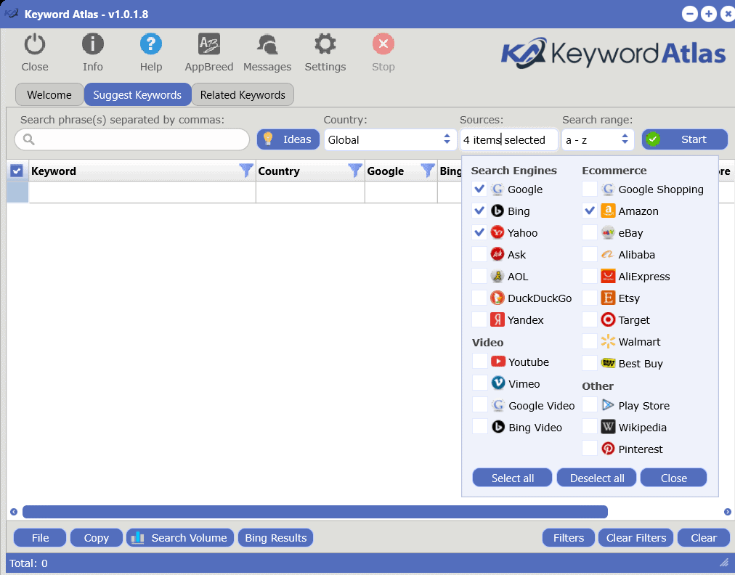Click the horizontal scrollbar under the table

[314, 512]
